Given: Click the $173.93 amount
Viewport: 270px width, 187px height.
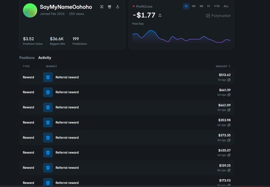Looking at the screenshot, I should click(225, 181).
